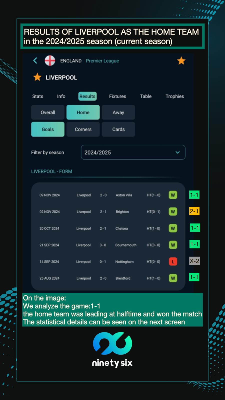Toggle the Liverpool team favorite star
Image resolution: width=225 pixels, height=400 pixels.
37,77
